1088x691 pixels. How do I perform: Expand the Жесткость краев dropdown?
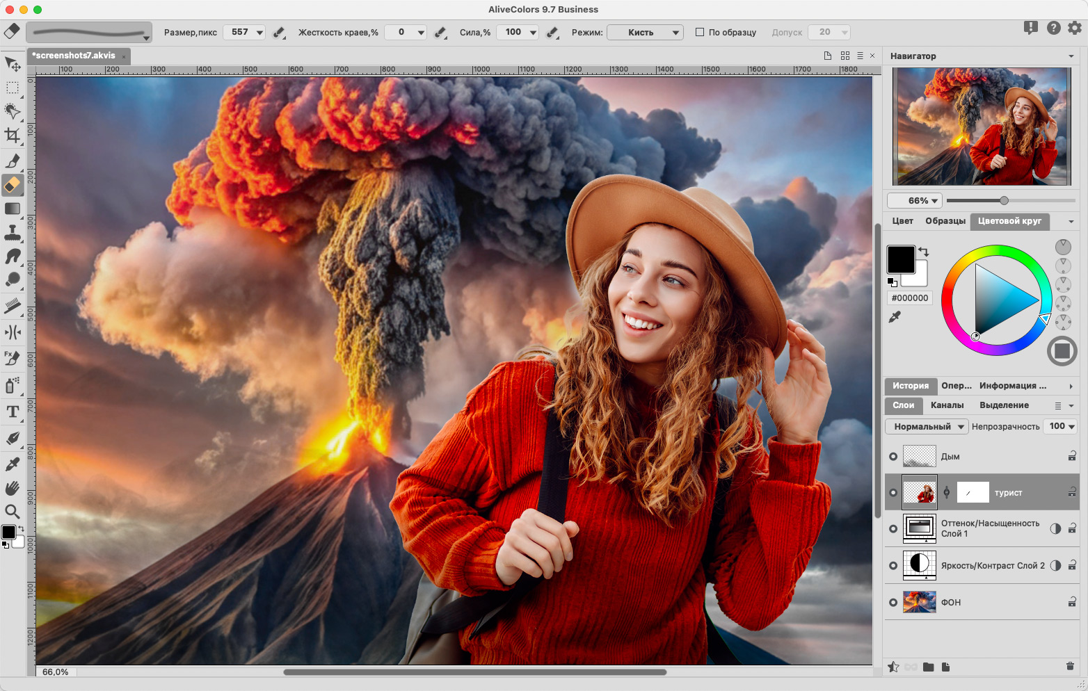click(x=421, y=32)
